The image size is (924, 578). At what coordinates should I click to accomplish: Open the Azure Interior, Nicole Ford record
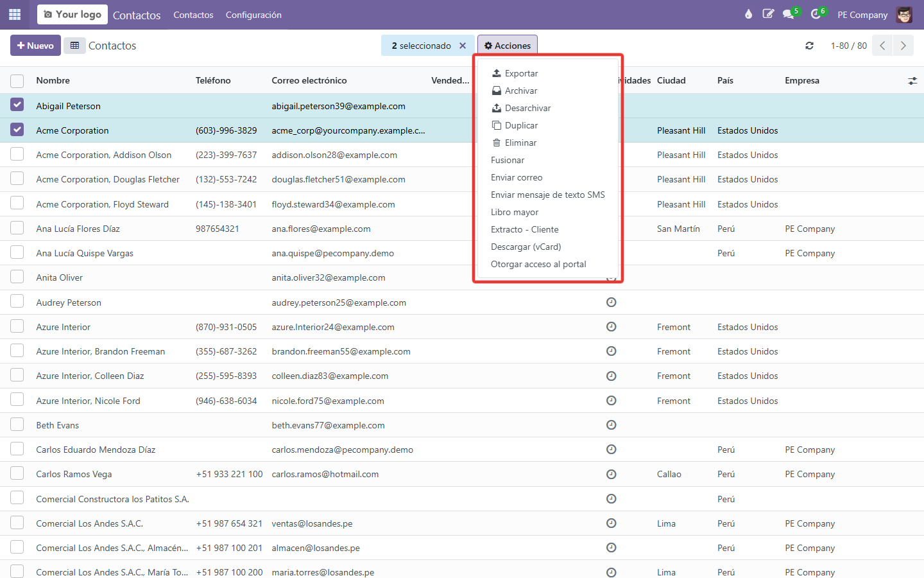(88, 401)
